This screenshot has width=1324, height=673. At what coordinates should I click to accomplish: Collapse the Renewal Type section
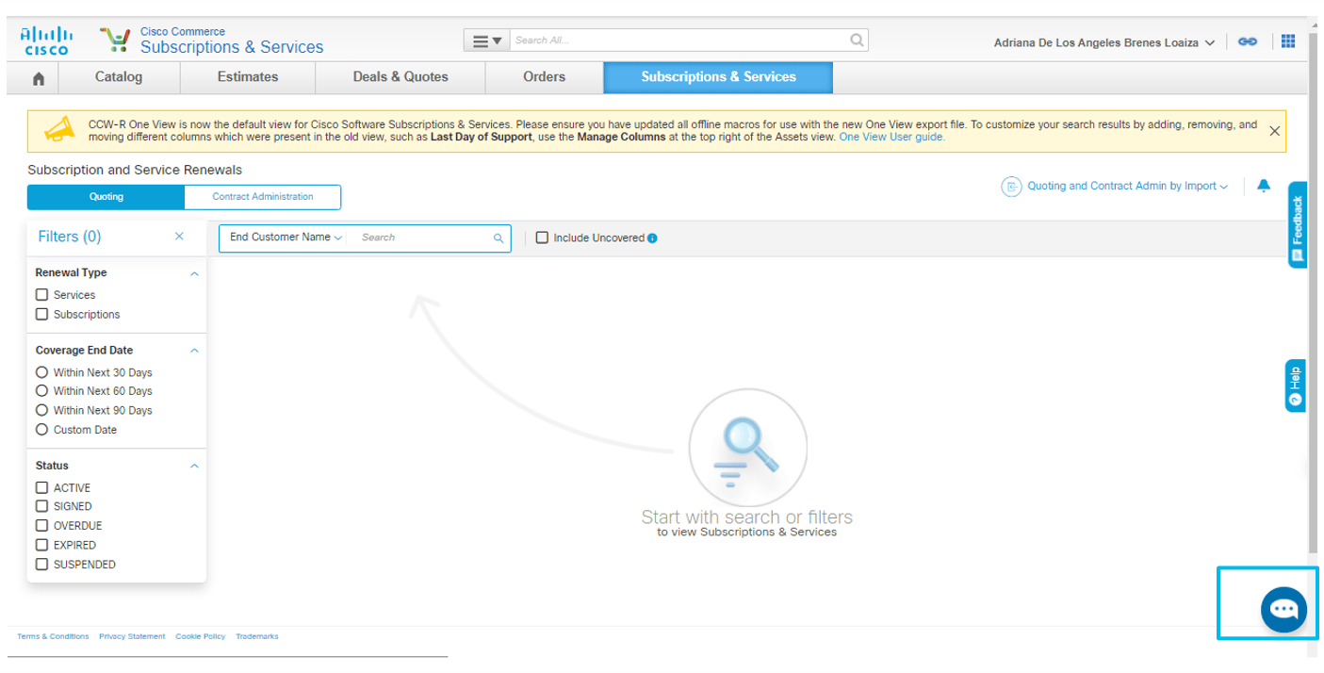tap(194, 273)
